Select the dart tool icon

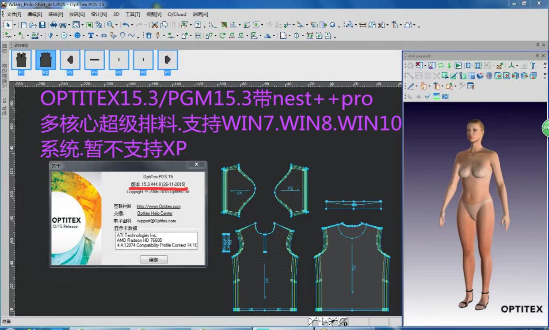[50, 36]
